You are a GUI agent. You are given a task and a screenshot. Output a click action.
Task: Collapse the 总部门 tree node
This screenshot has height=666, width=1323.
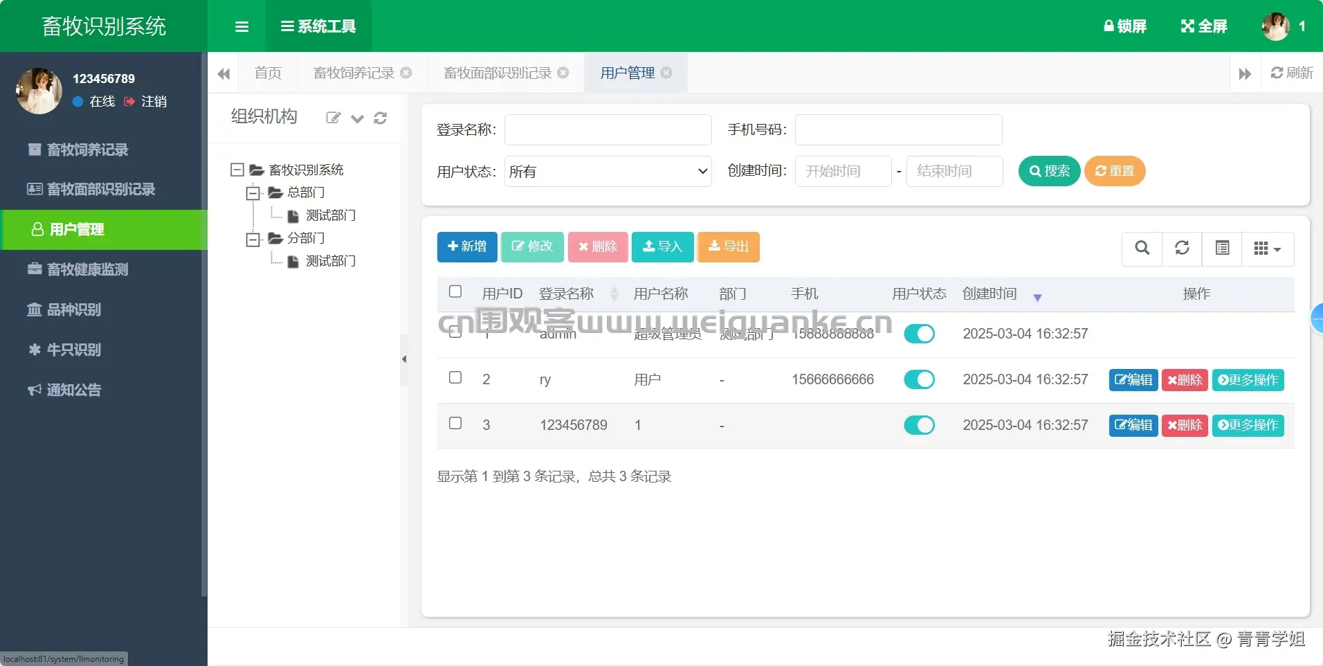coord(253,193)
